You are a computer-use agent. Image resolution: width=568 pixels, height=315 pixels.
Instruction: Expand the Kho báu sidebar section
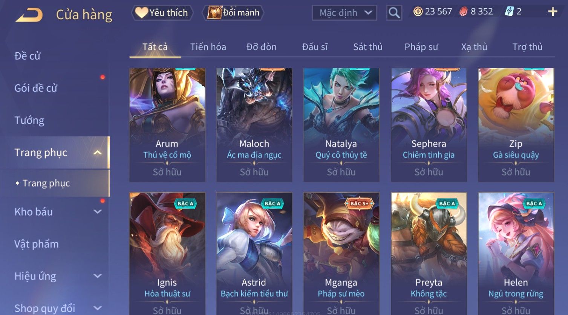[97, 212]
